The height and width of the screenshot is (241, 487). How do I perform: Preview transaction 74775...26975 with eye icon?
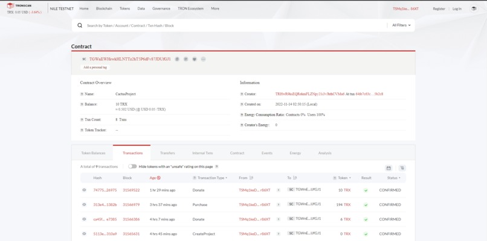tap(84, 190)
